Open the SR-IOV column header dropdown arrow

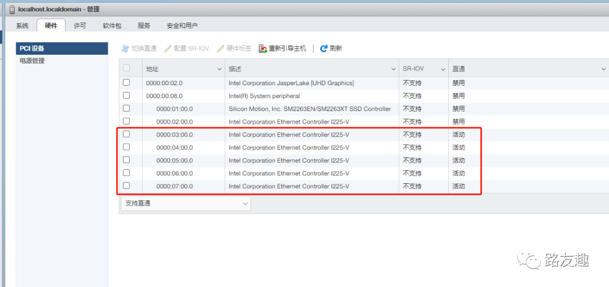(443, 69)
